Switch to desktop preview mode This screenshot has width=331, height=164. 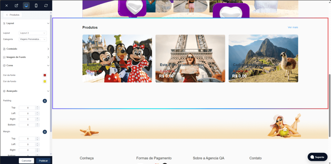pos(26,5)
